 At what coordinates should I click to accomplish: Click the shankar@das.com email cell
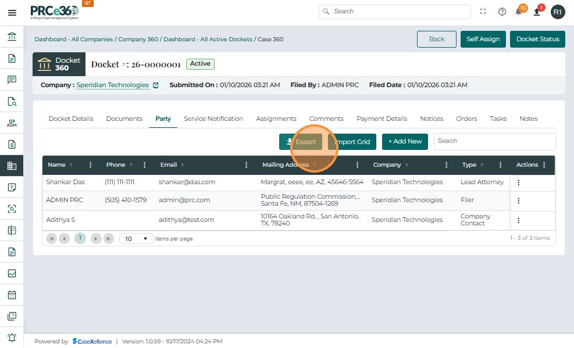187,182
